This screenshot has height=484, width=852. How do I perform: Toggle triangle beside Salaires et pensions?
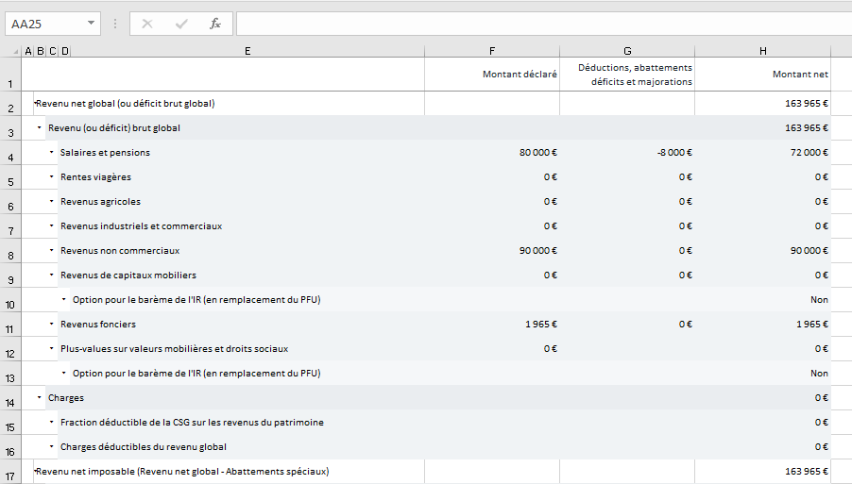(x=52, y=153)
